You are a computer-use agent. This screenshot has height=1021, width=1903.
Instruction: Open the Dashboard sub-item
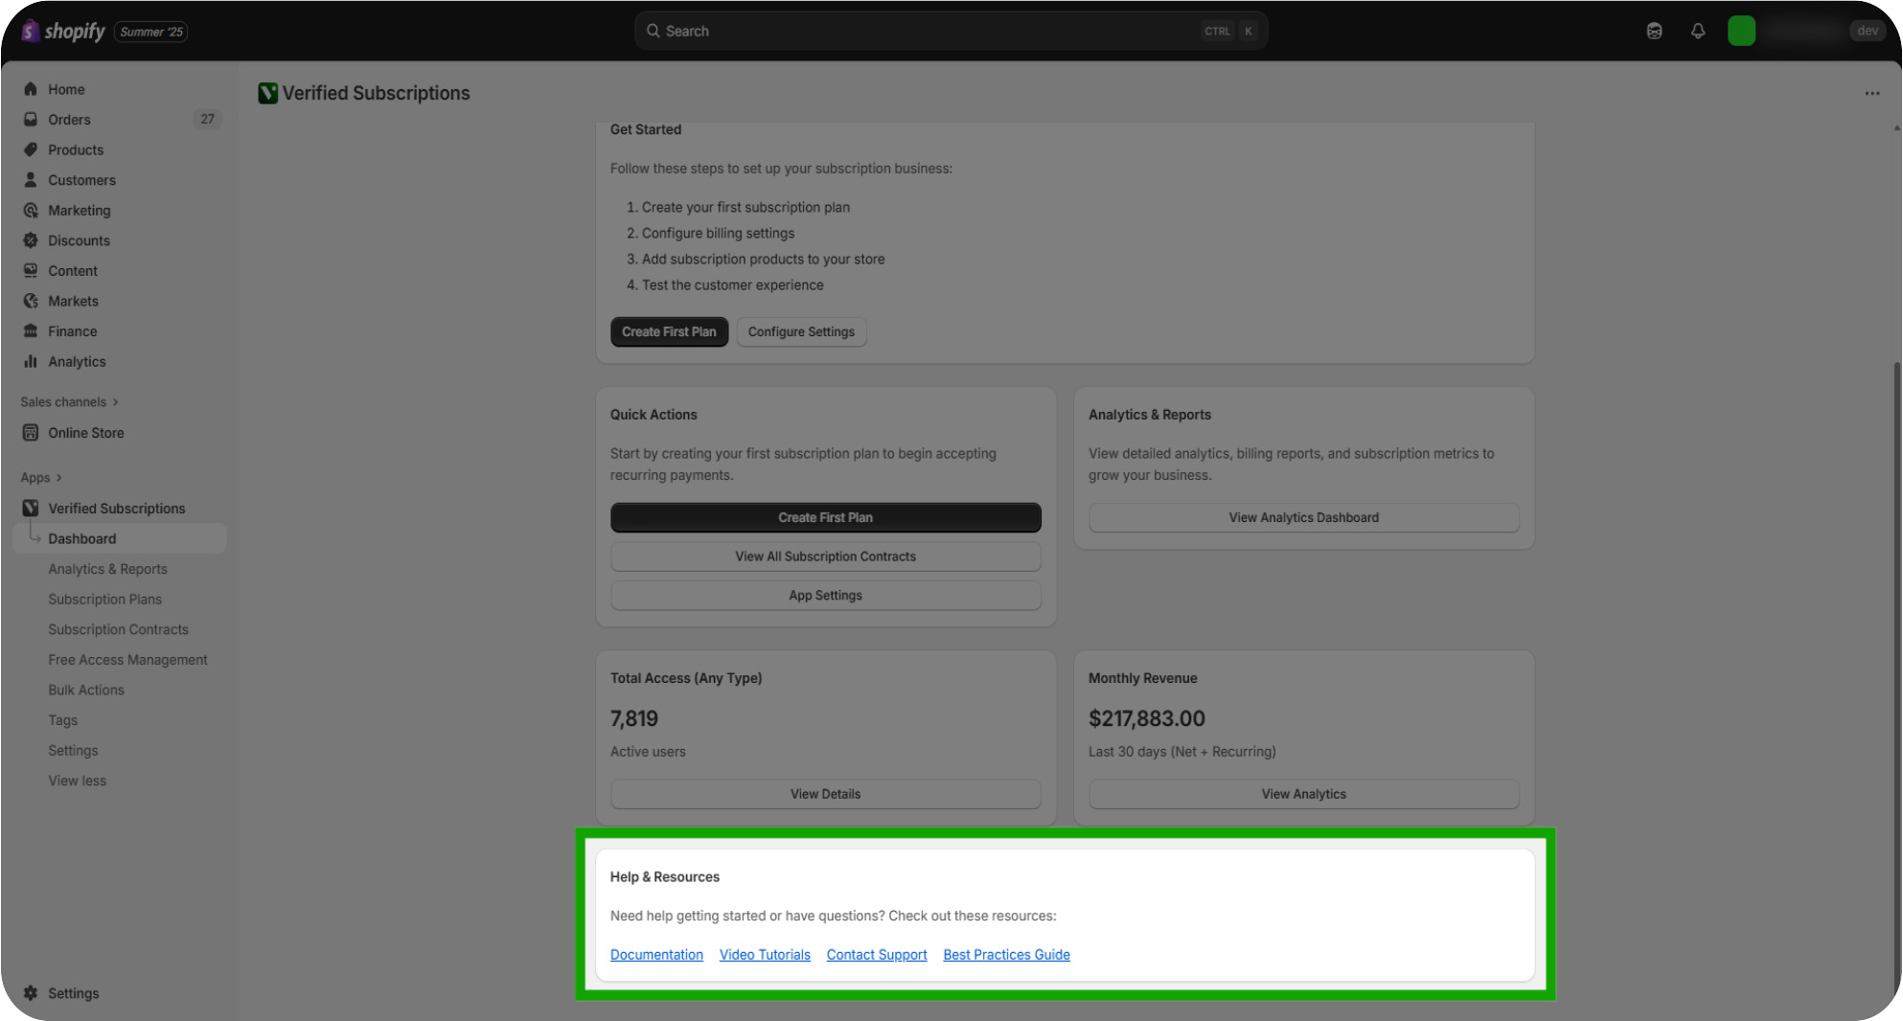click(121, 538)
